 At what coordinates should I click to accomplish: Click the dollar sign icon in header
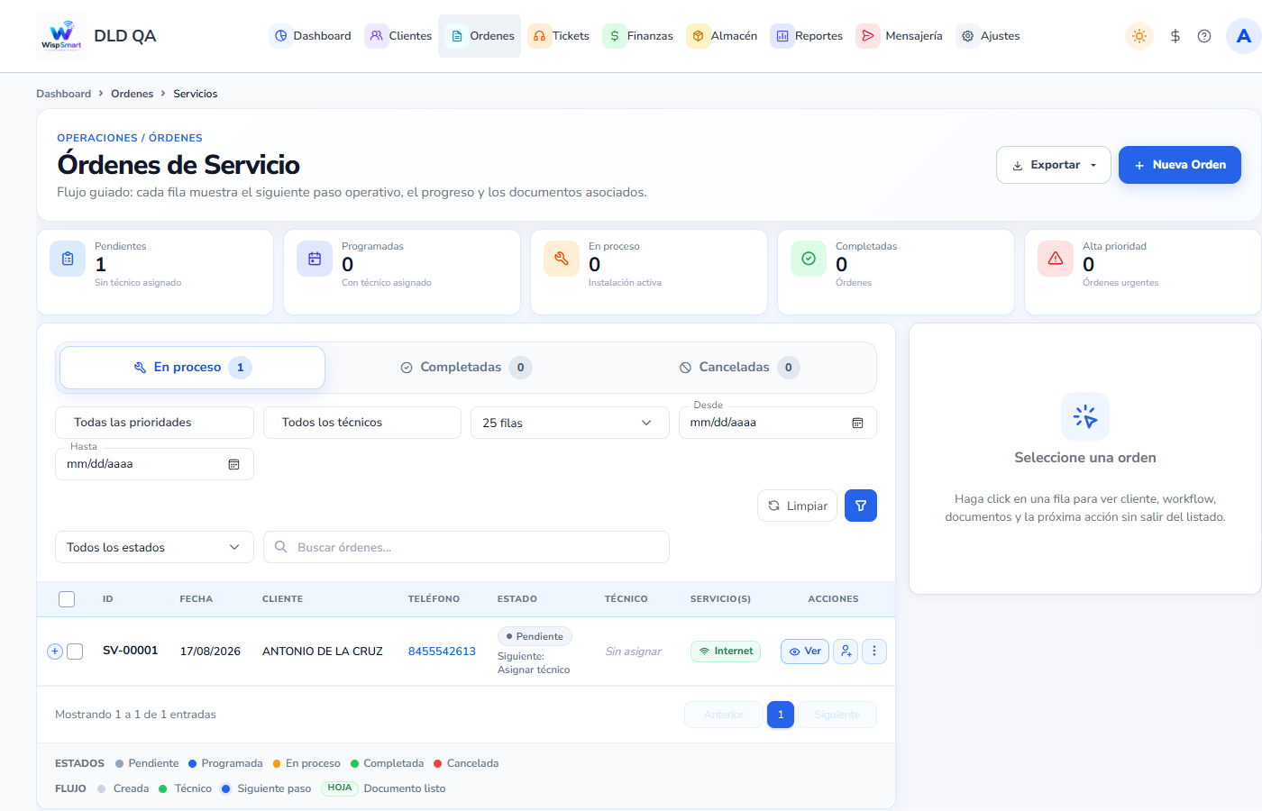click(1175, 36)
